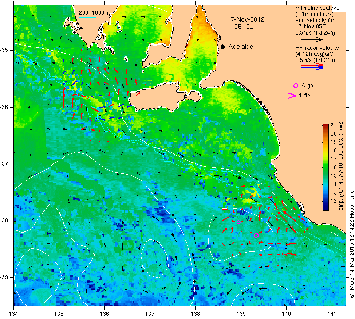This screenshot has width=355, height=319.
Task: Click the 138 longitude axis label
Action: [195, 314]
